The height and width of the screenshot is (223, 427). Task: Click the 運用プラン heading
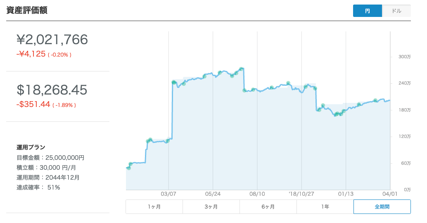31,147
